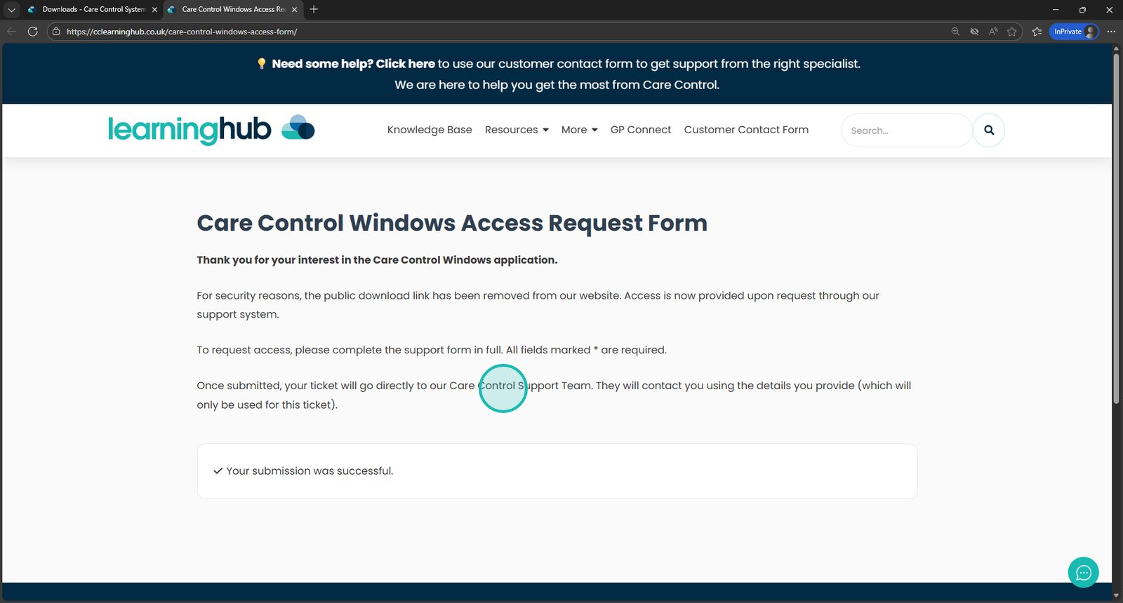Open the Knowledge Base menu item
Image resolution: width=1123 pixels, height=603 pixels.
tap(430, 130)
